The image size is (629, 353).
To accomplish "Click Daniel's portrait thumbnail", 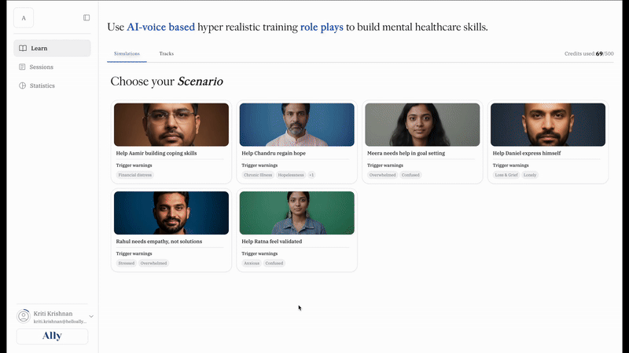I will pos(548,124).
